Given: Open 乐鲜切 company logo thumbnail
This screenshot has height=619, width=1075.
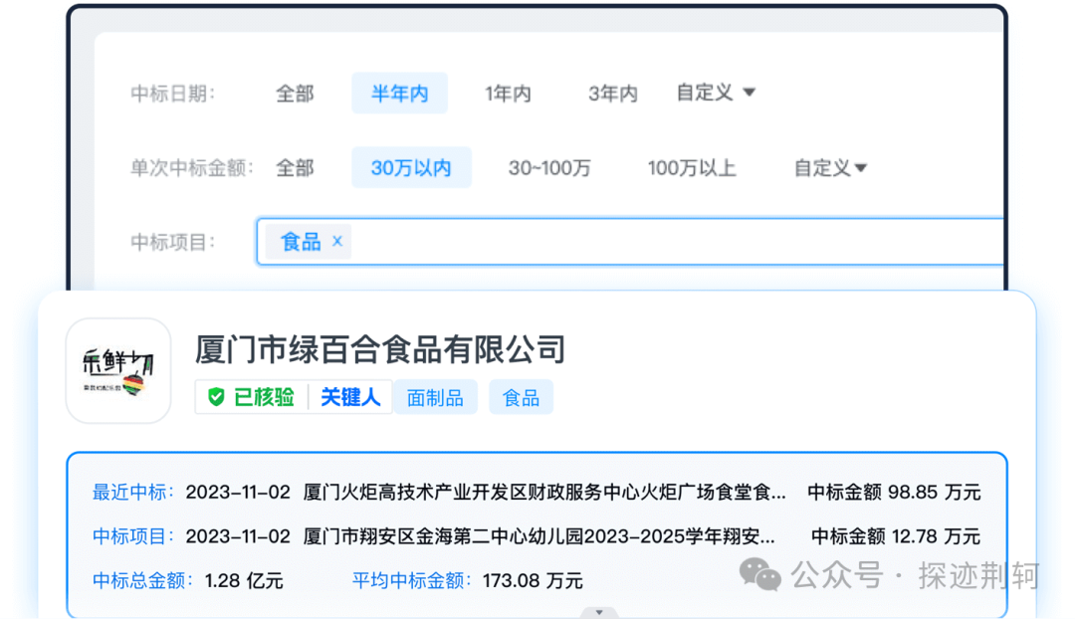Looking at the screenshot, I should tap(118, 370).
